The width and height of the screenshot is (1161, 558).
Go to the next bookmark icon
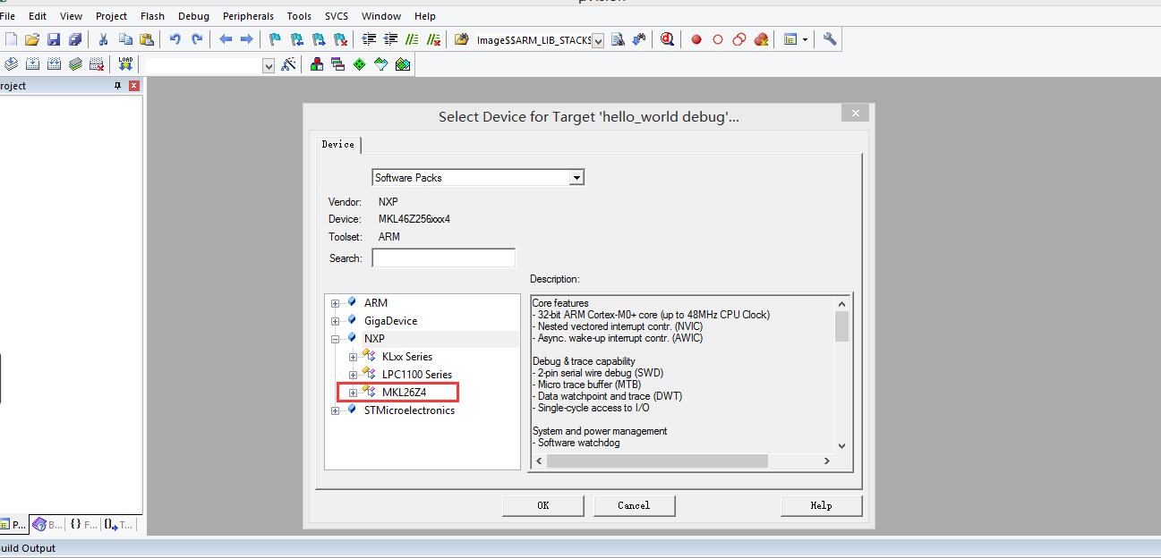coord(319,39)
